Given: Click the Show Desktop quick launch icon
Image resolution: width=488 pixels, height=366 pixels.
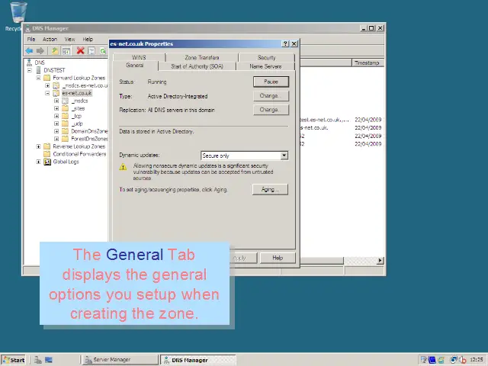Looking at the screenshot, I should click(49, 360).
